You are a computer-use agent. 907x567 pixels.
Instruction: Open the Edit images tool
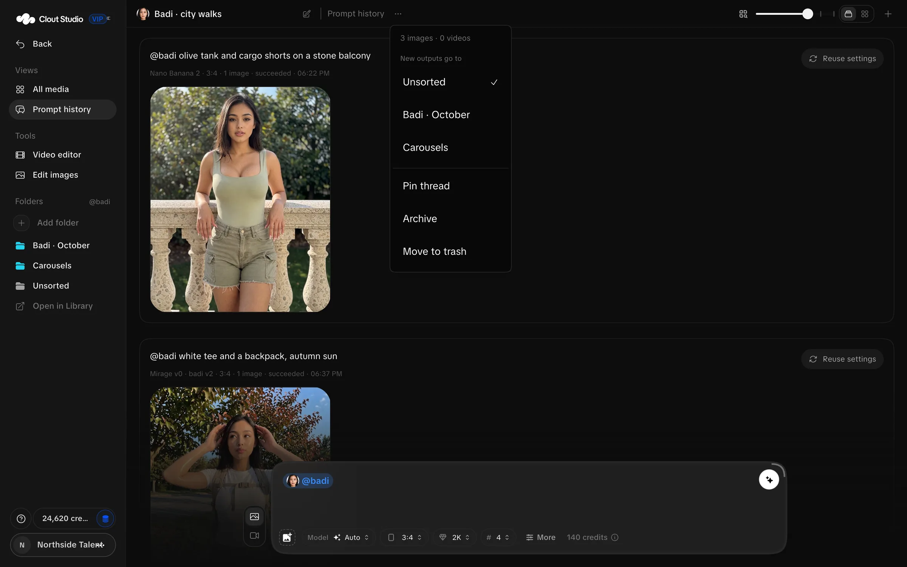tap(63, 175)
